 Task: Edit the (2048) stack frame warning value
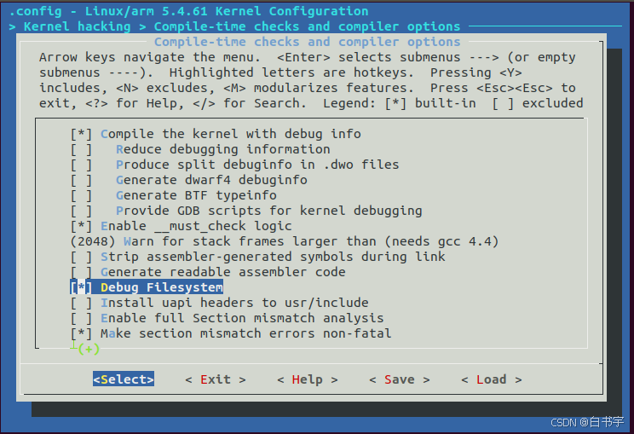93,241
